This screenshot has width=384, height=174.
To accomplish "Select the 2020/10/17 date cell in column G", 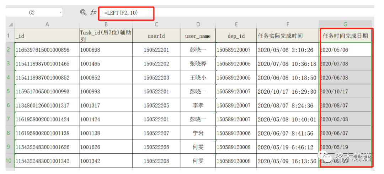I will pyautogui.click(x=345, y=92).
